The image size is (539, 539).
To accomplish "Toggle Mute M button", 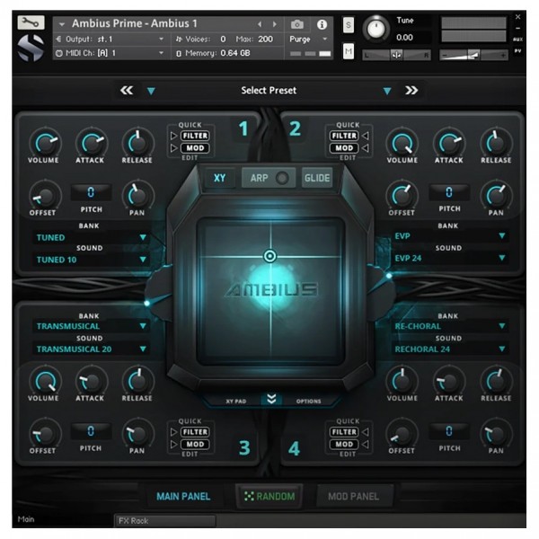I will click(349, 51).
